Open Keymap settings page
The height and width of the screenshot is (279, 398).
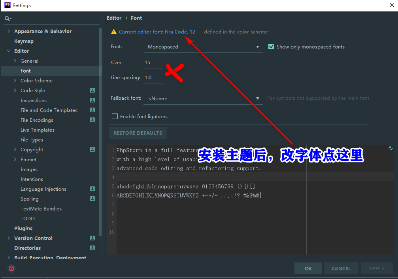[x=24, y=41]
